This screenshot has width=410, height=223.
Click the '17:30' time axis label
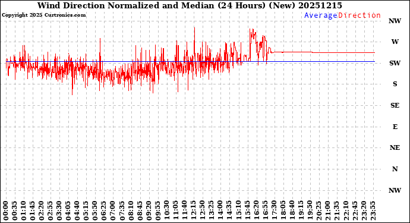point(274,211)
